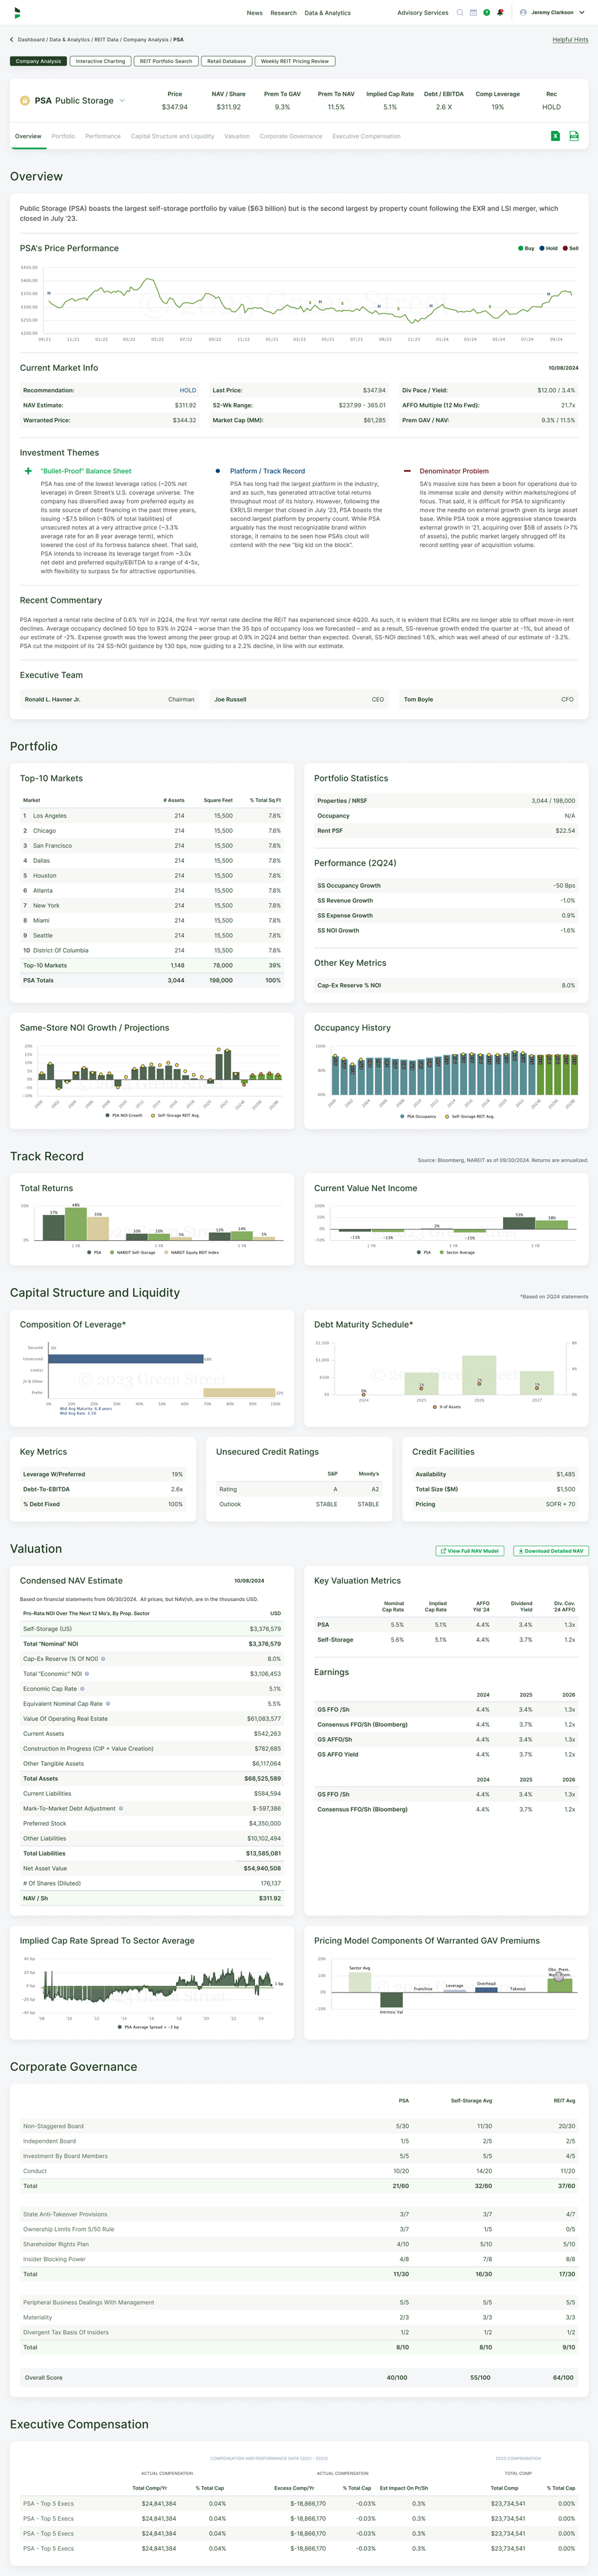Click Download Detailed NAV button
The image size is (598, 2576).
[x=551, y=1551]
